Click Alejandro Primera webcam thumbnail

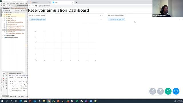click(168, 9)
